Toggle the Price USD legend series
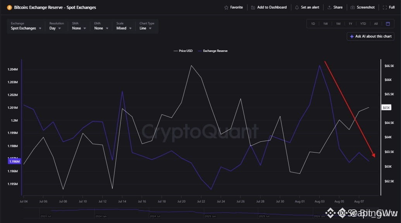Viewport: 401px width, 223px height. pos(183,51)
